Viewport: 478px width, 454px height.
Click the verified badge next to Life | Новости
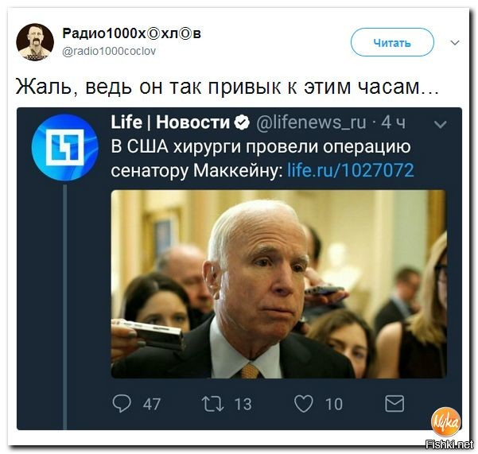(x=242, y=122)
